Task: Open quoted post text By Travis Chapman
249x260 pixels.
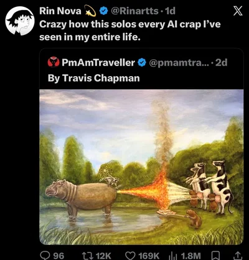Action: (94, 78)
